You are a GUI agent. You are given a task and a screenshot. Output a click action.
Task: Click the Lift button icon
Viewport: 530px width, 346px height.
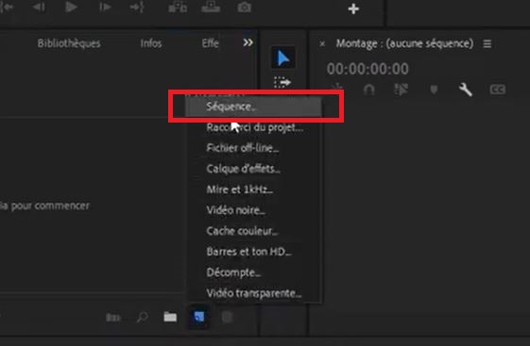pyautogui.click(x=178, y=7)
